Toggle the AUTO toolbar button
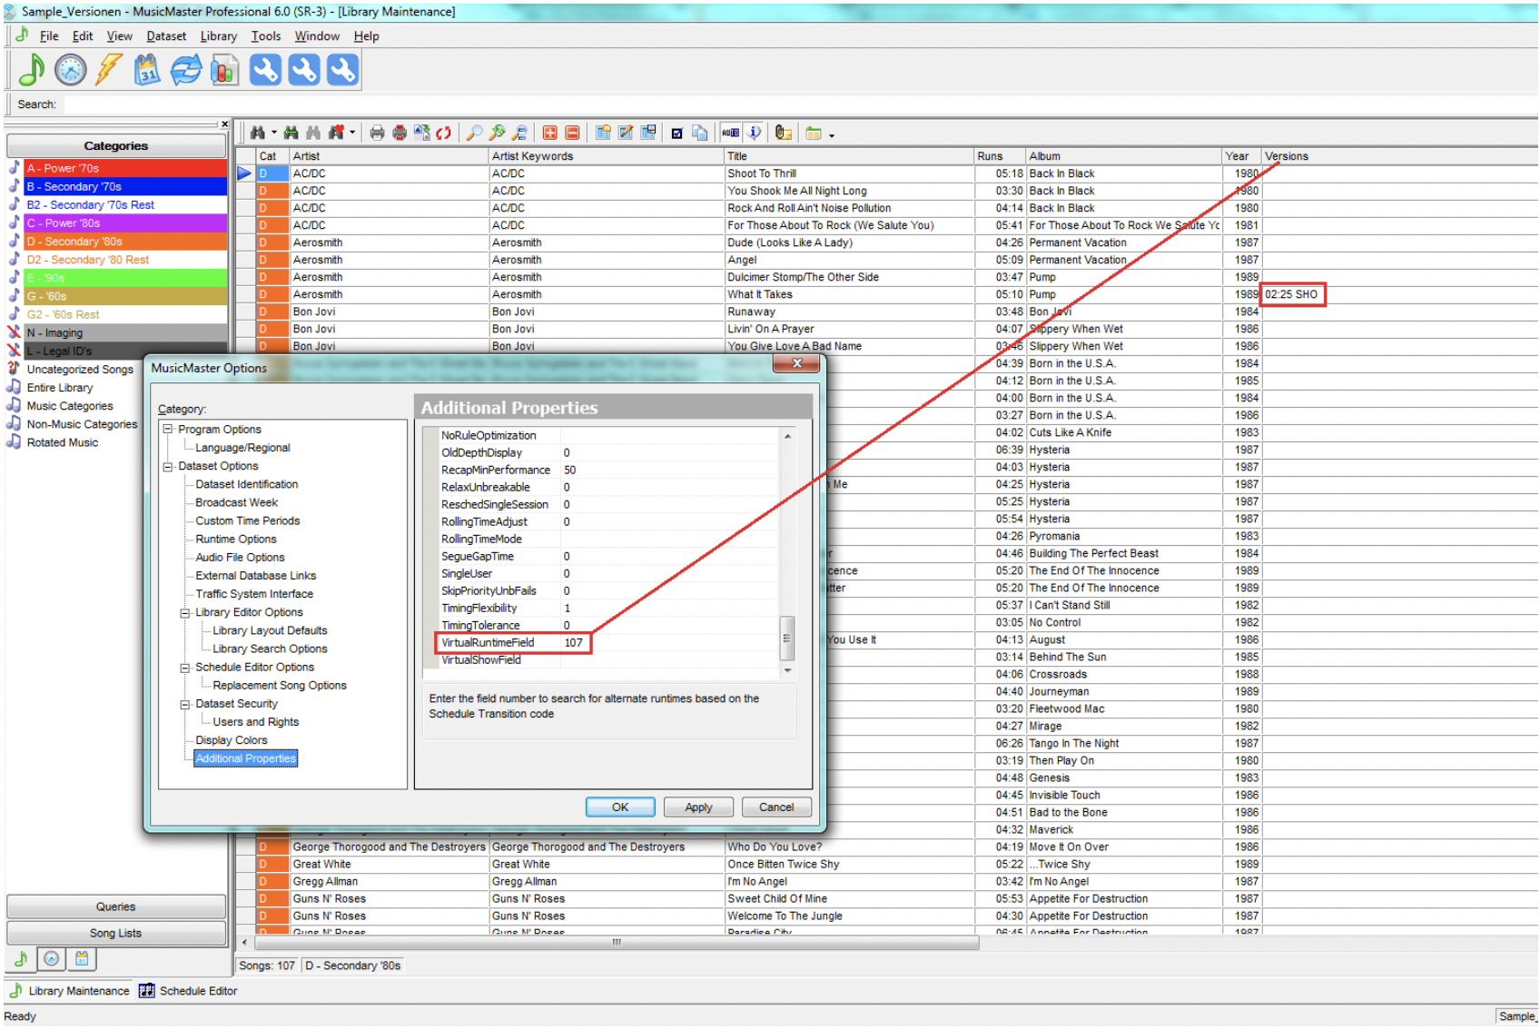This screenshot has height=1030, width=1540. [x=731, y=133]
